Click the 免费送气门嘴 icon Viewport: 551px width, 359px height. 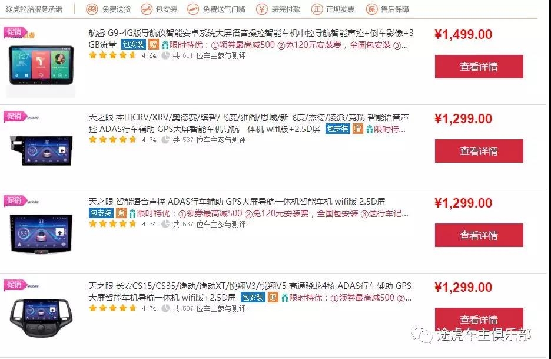[193, 9]
